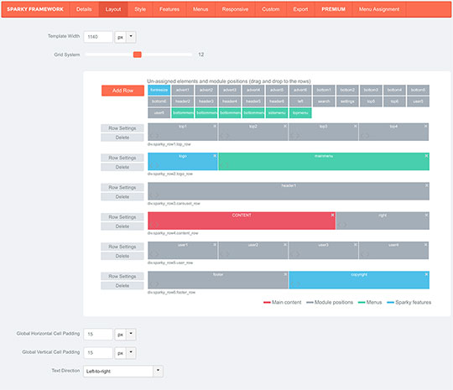Screen dimensions: 453x390
Task: Remove the user3 cell with its X
Action: pos(356,245)
